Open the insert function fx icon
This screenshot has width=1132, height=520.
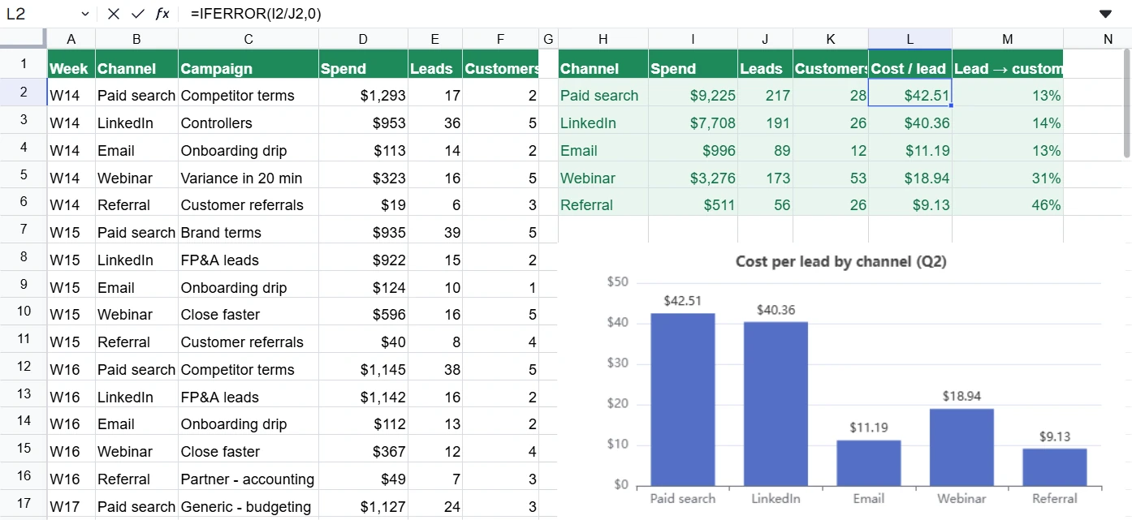point(162,14)
